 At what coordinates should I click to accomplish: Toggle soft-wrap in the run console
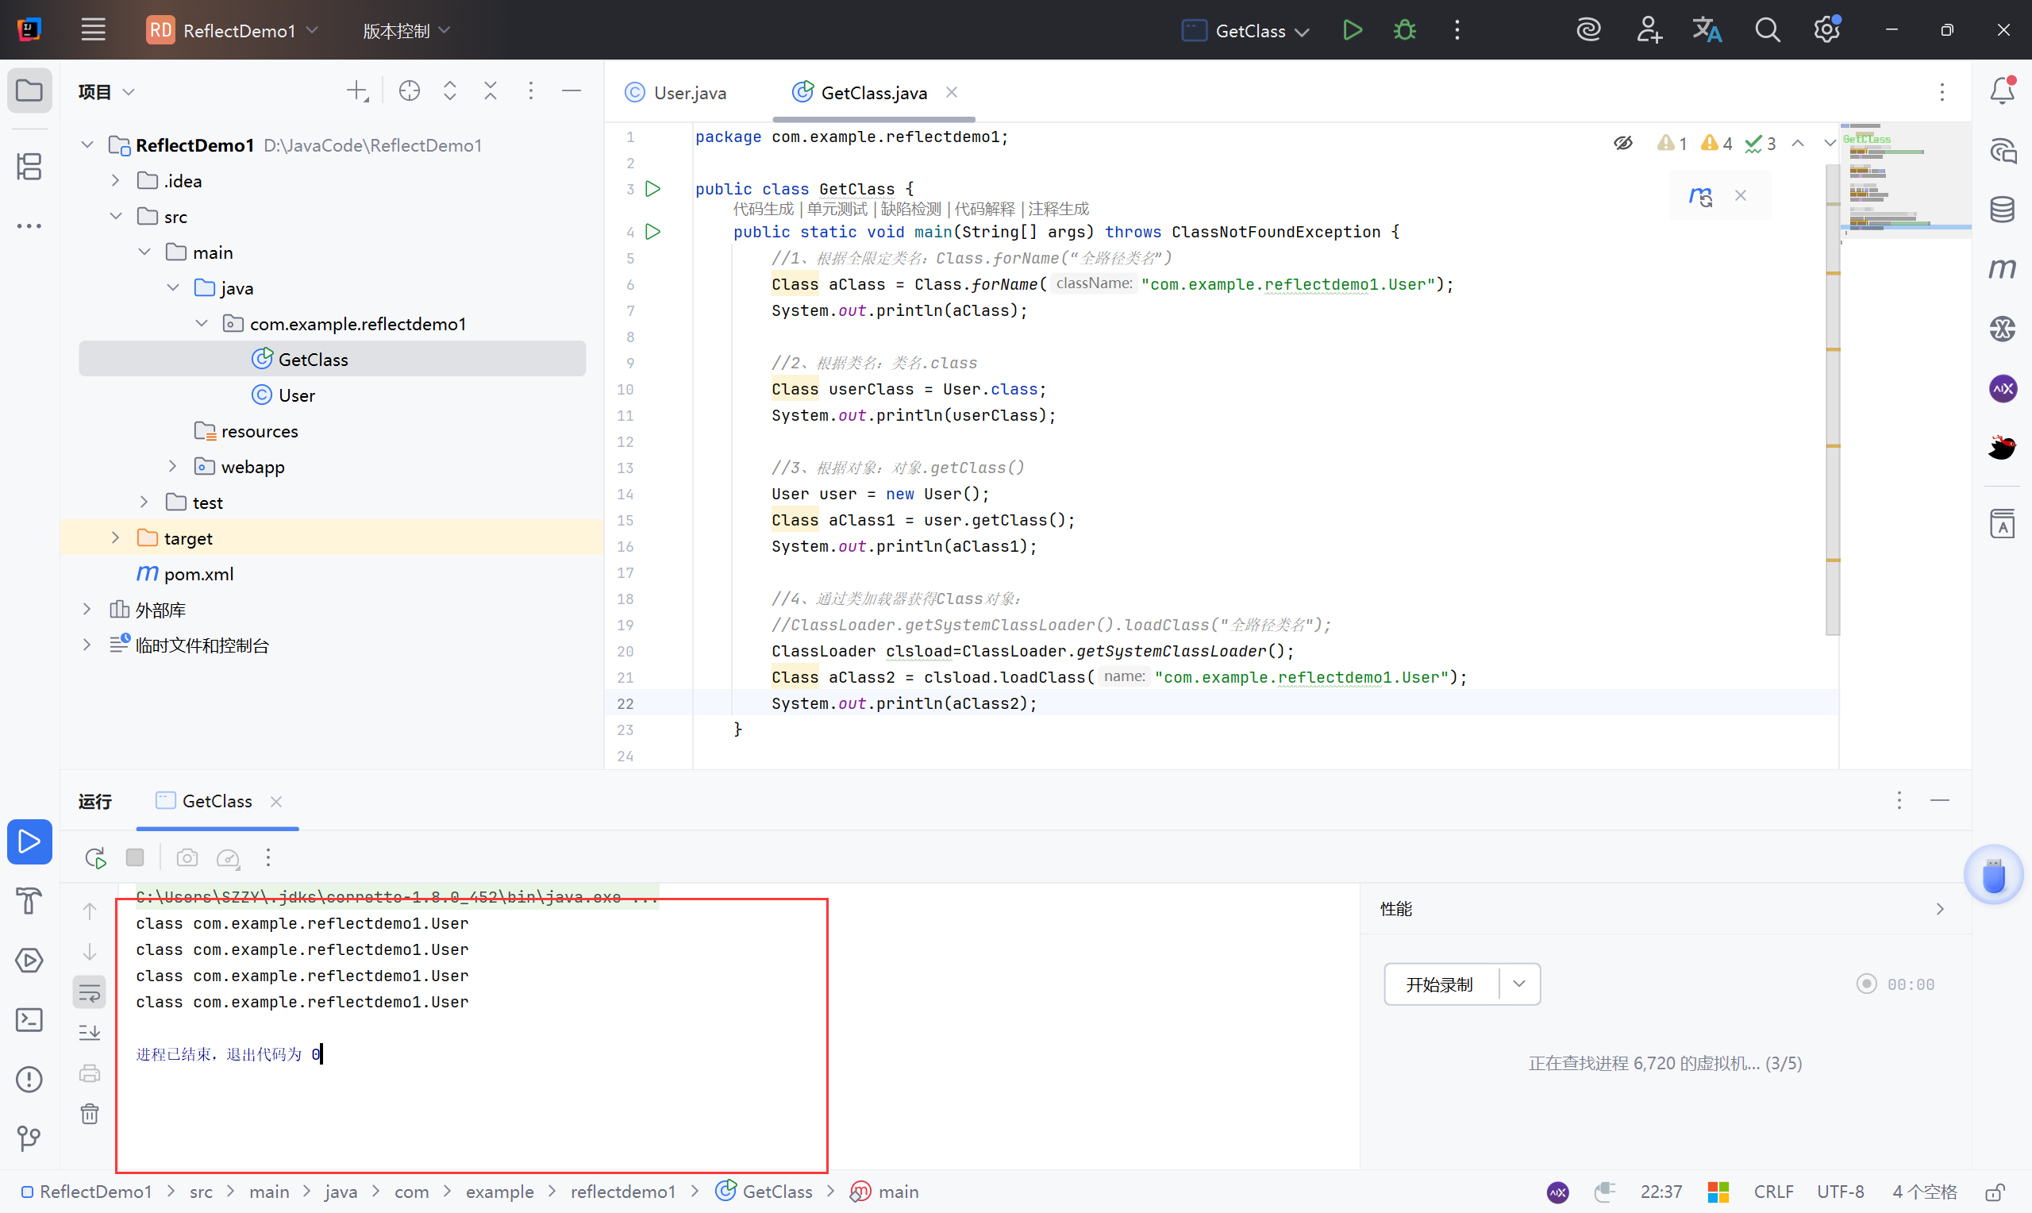click(90, 992)
